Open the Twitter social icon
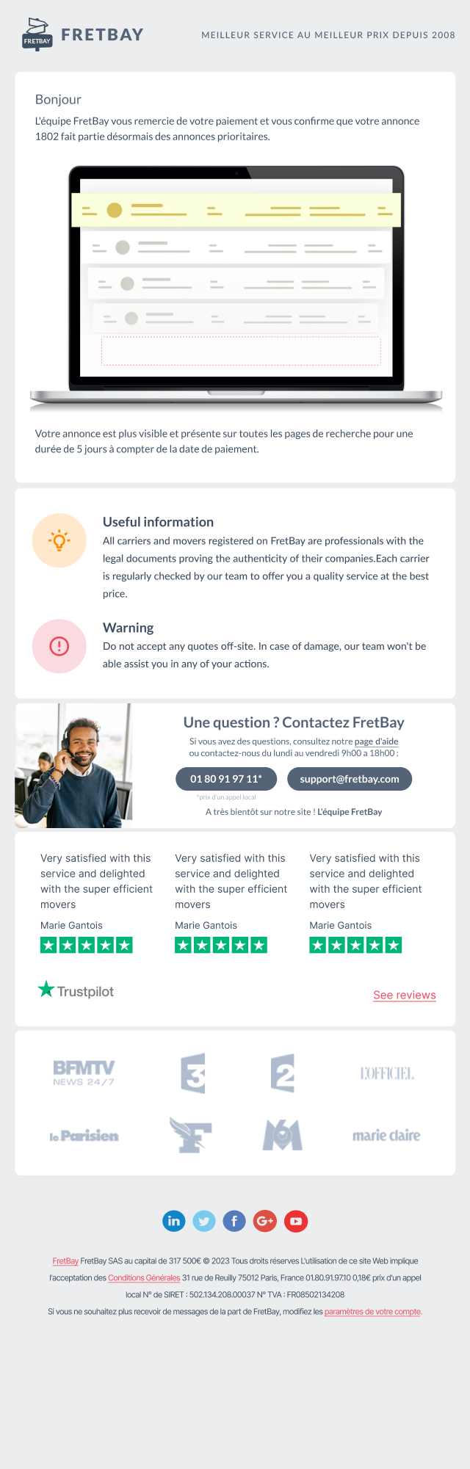 pos(204,1221)
